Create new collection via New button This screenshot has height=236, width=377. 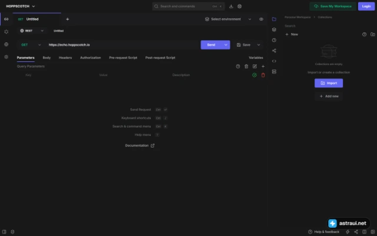292,34
